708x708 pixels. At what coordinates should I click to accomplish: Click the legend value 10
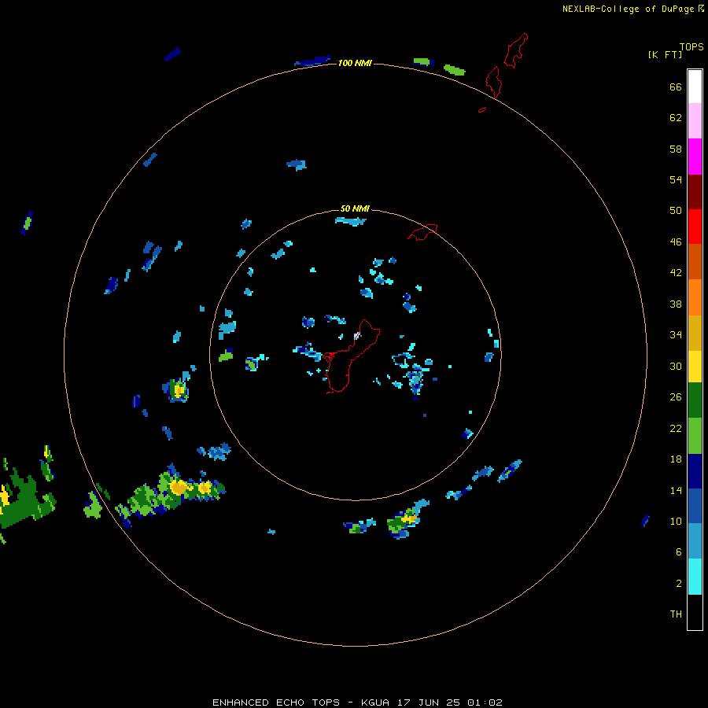click(x=676, y=521)
